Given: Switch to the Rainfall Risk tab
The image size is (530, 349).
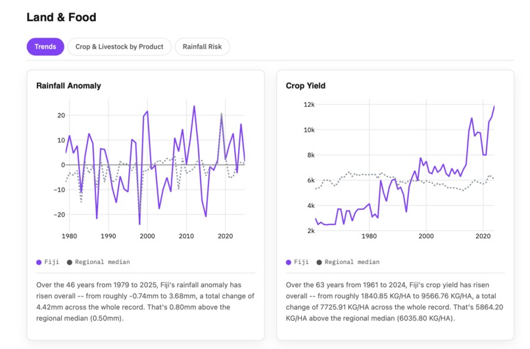Looking at the screenshot, I should pyautogui.click(x=202, y=47).
